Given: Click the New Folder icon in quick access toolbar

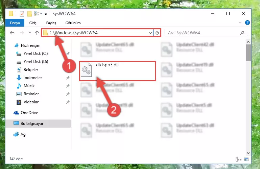Looking at the screenshot, I should point(29,14).
